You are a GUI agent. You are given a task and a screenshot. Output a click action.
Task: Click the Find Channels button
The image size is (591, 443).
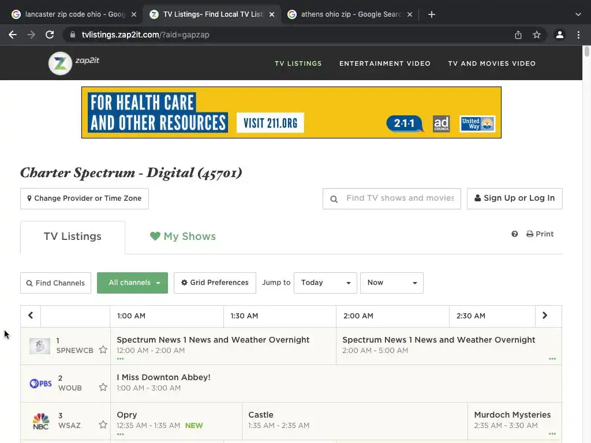(56, 283)
